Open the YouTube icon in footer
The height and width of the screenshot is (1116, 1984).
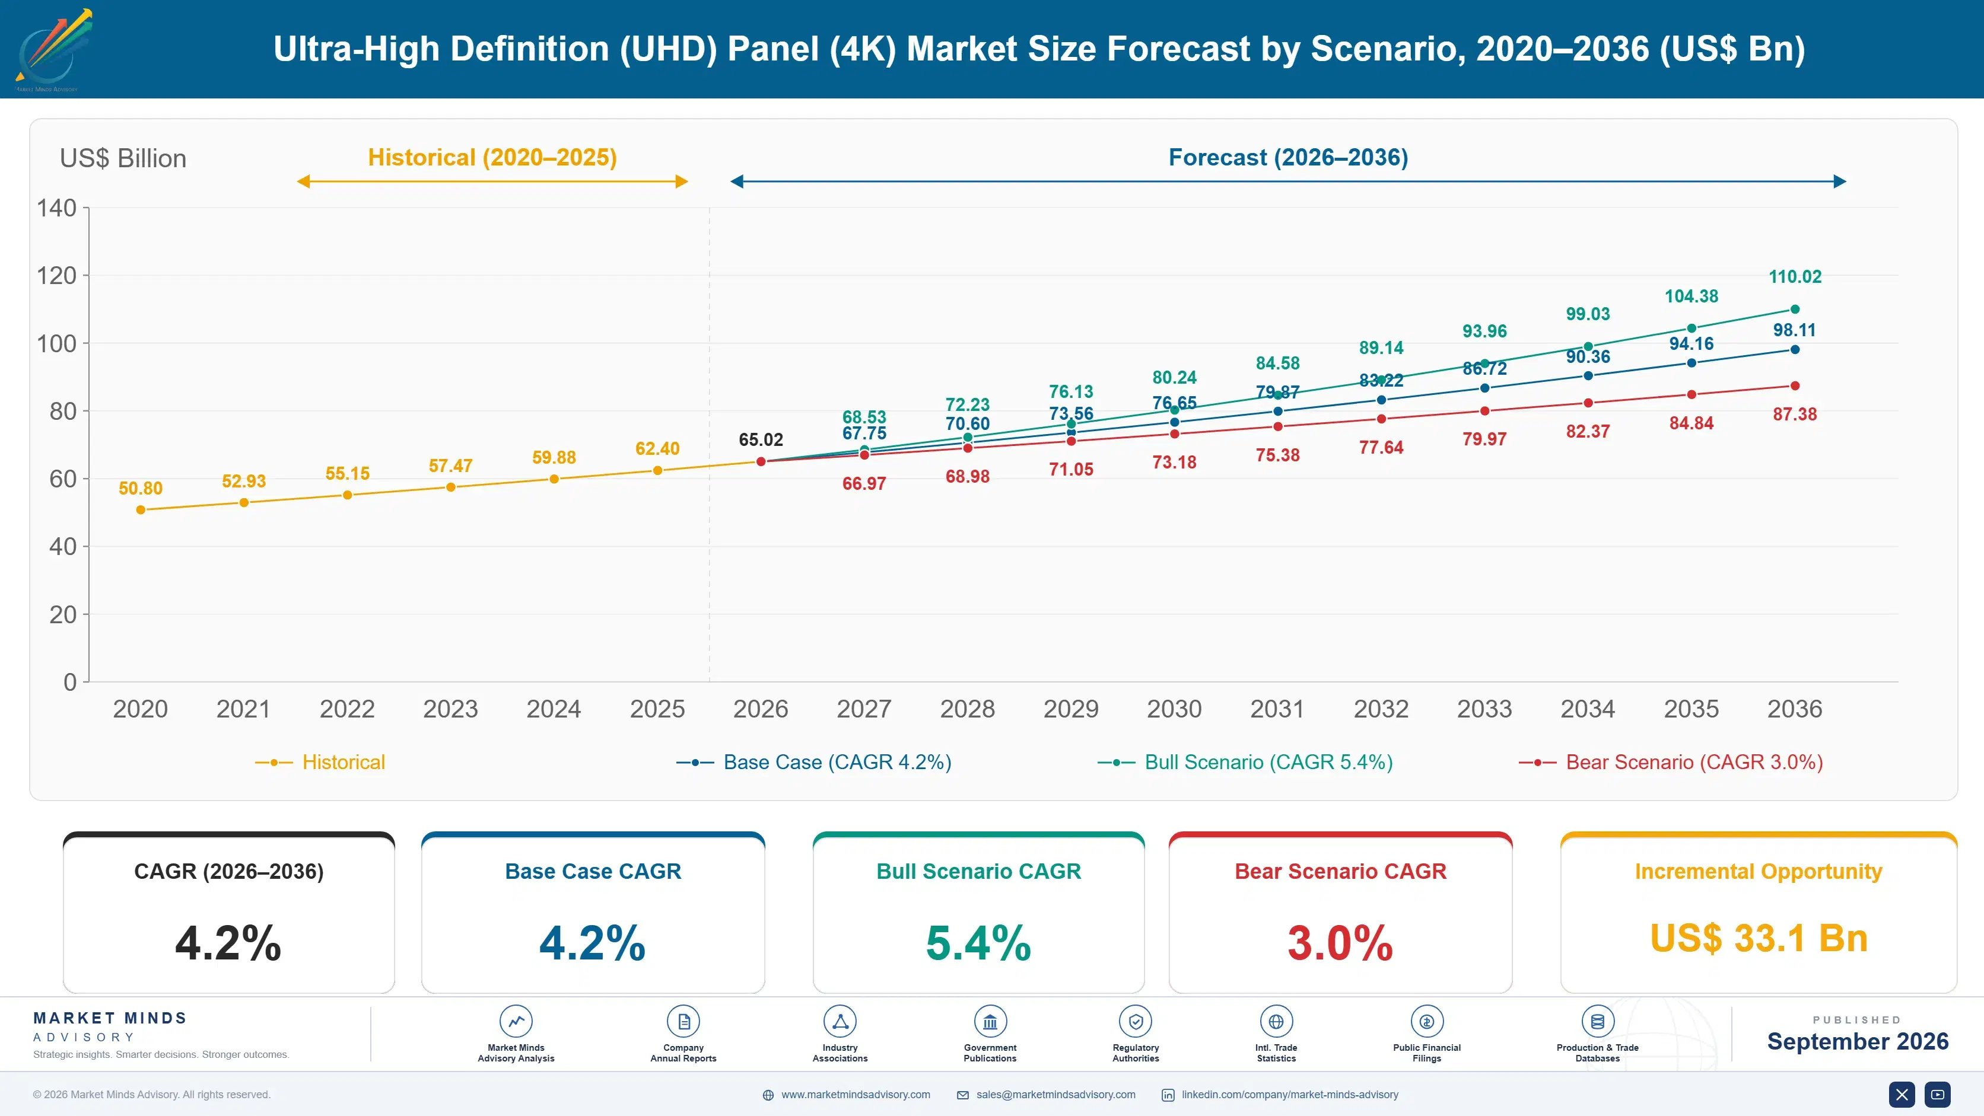[1938, 1095]
